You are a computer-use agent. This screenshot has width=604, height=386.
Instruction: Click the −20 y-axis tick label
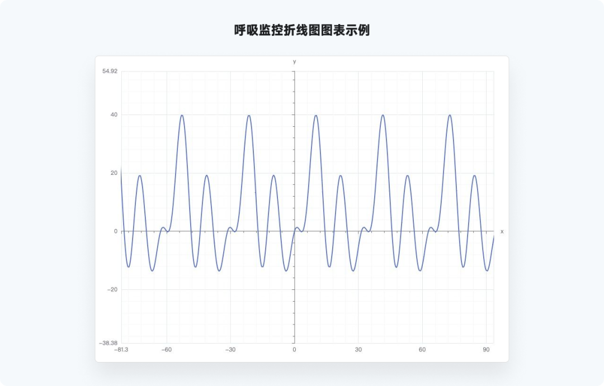tap(112, 289)
